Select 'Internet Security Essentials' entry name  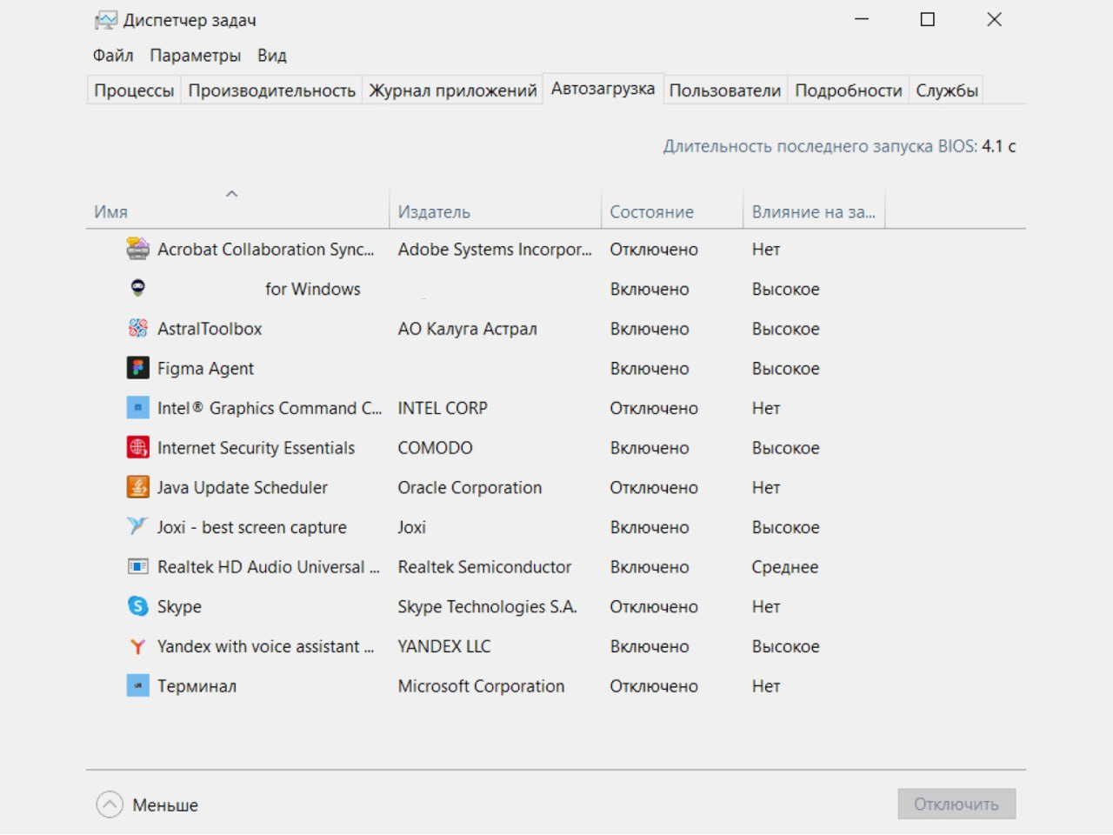(x=257, y=448)
